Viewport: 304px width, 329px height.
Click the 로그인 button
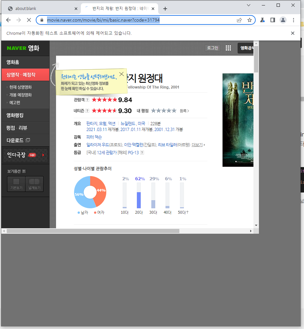coord(213,48)
